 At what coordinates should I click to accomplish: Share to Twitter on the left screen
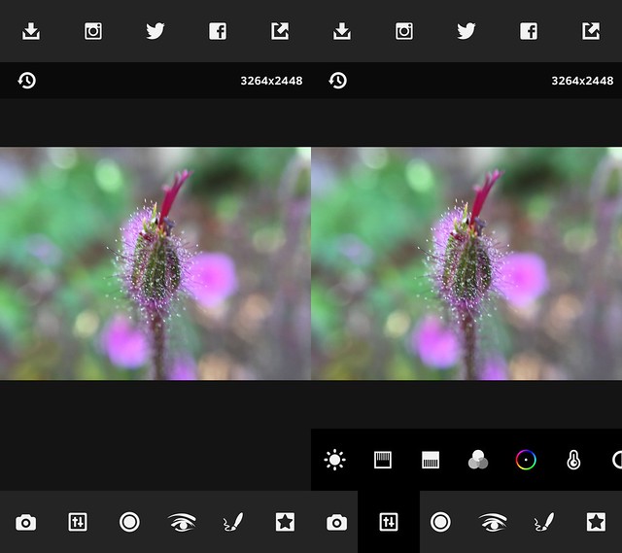(x=155, y=31)
